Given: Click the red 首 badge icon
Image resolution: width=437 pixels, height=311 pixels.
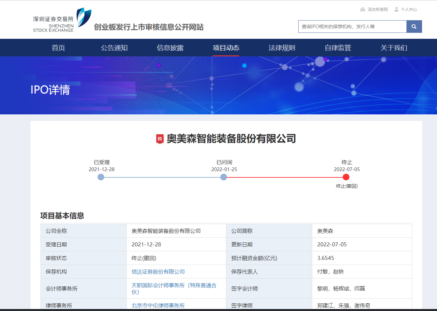Looking at the screenshot, I should [160, 139].
